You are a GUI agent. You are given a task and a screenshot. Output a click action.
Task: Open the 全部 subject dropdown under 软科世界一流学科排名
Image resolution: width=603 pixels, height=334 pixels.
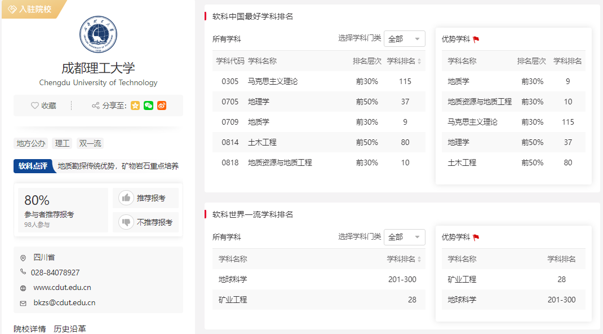(x=404, y=237)
